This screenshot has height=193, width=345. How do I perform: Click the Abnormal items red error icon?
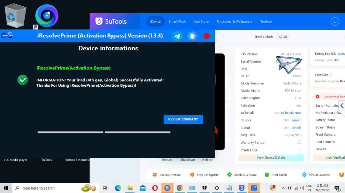pyautogui.click(x=318, y=97)
